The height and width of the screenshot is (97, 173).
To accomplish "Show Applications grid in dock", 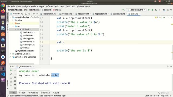I will point(3,94).
